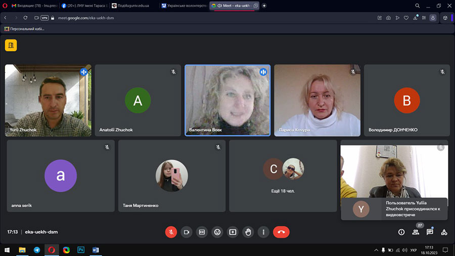Open a new browser tab
Image resolution: width=455 pixels, height=256 pixels.
[x=264, y=6]
